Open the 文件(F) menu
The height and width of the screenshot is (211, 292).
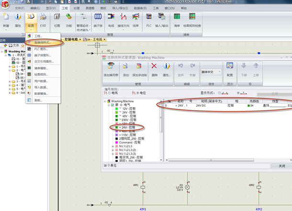[20, 8]
